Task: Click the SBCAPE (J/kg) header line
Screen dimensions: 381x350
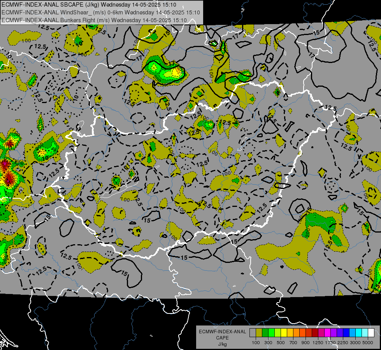Action: coord(89,5)
